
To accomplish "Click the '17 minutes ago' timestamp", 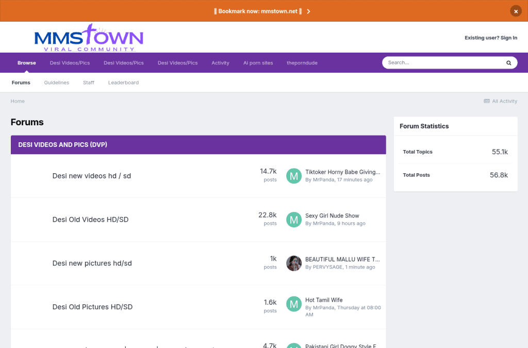I will (355, 180).
